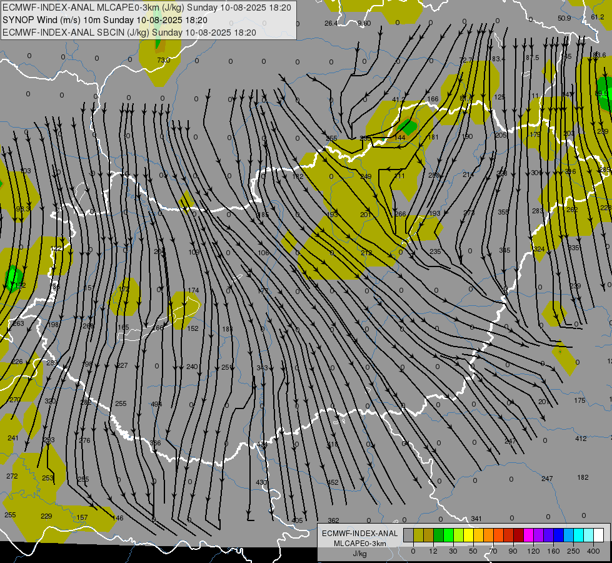
Task: Select the cyan legend swatch
Action: [x=579, y=535]
